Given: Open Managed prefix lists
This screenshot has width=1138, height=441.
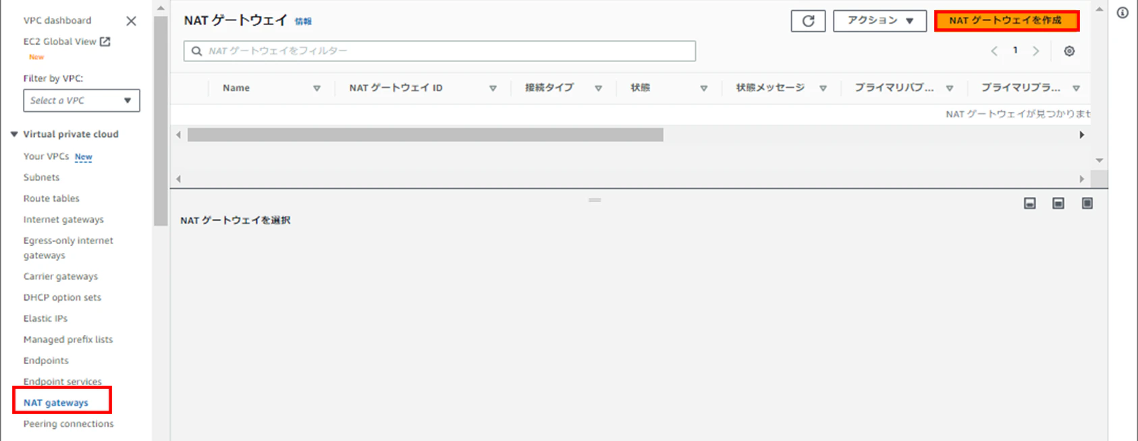Looking at the screenshot, I should coord(68,340).
